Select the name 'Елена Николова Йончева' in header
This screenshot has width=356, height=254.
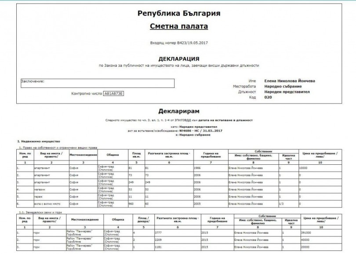(290, 81)
